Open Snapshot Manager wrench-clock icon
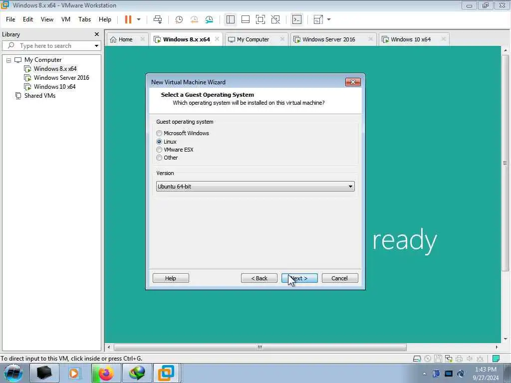Screen dimensions: 511x383 pos(209,19)
